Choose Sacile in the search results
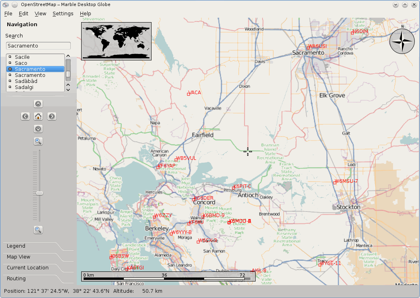420x298 pixels. point(35,57)
